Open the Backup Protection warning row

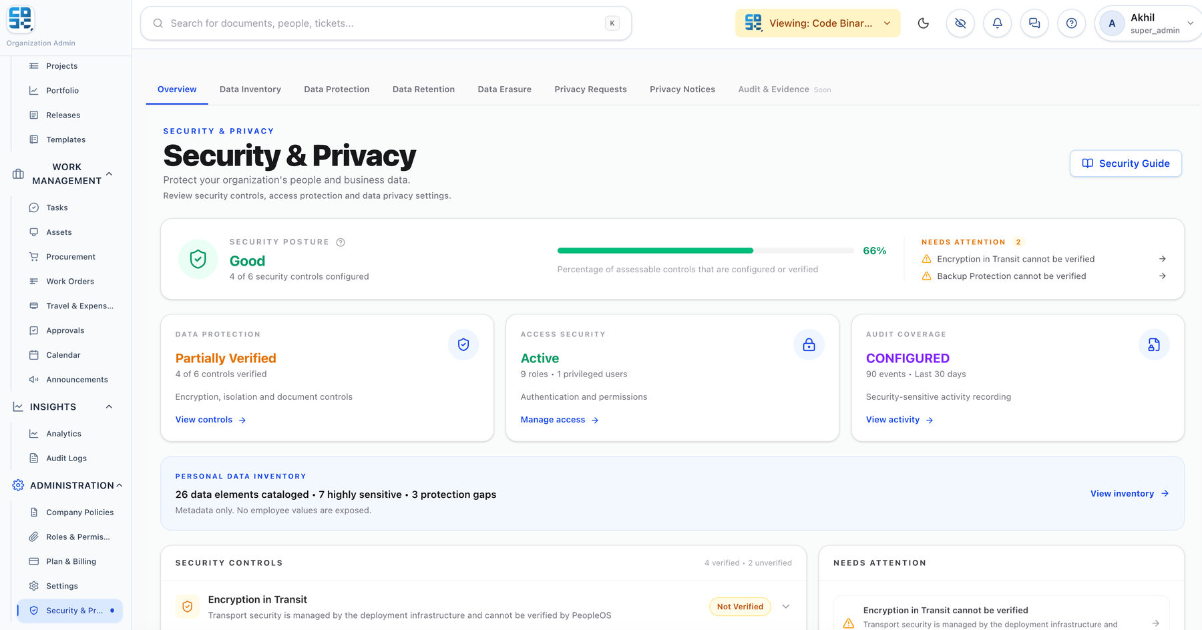[x=1044, y=276]
